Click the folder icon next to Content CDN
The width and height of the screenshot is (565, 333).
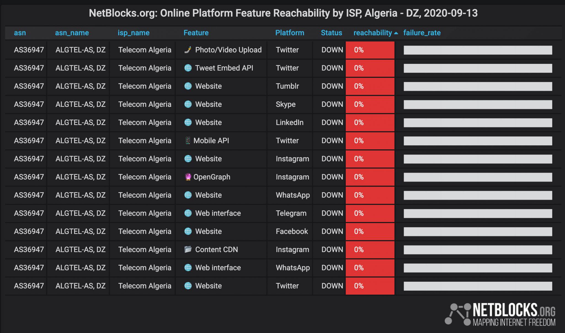point(188,249)
